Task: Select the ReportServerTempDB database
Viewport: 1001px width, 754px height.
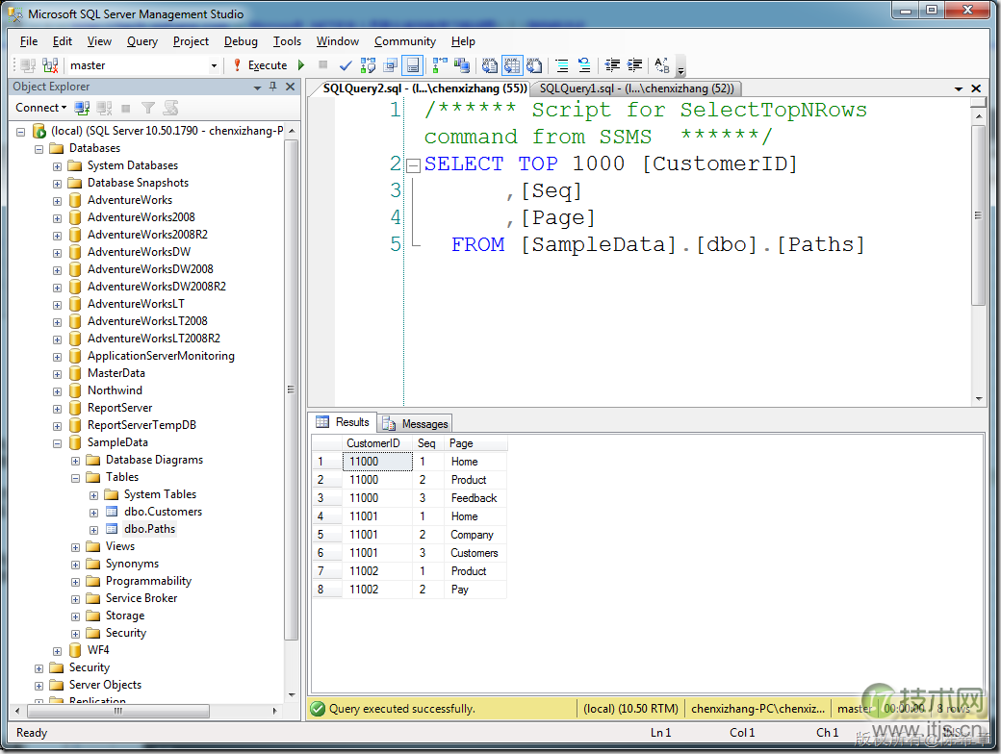Action: coord(141,425)
